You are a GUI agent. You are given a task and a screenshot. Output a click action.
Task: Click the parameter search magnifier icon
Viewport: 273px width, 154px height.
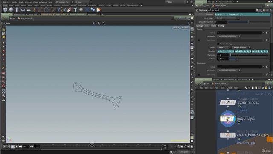[264, 10]
